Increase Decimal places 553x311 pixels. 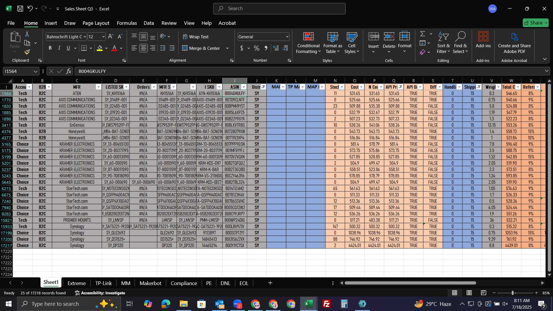click(276, 48)
